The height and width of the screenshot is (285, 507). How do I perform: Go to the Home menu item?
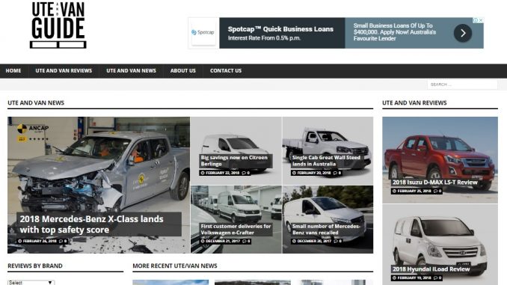[x=13, y=71]
